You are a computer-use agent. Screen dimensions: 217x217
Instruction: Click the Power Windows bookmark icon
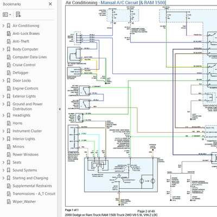coord(9,154)
